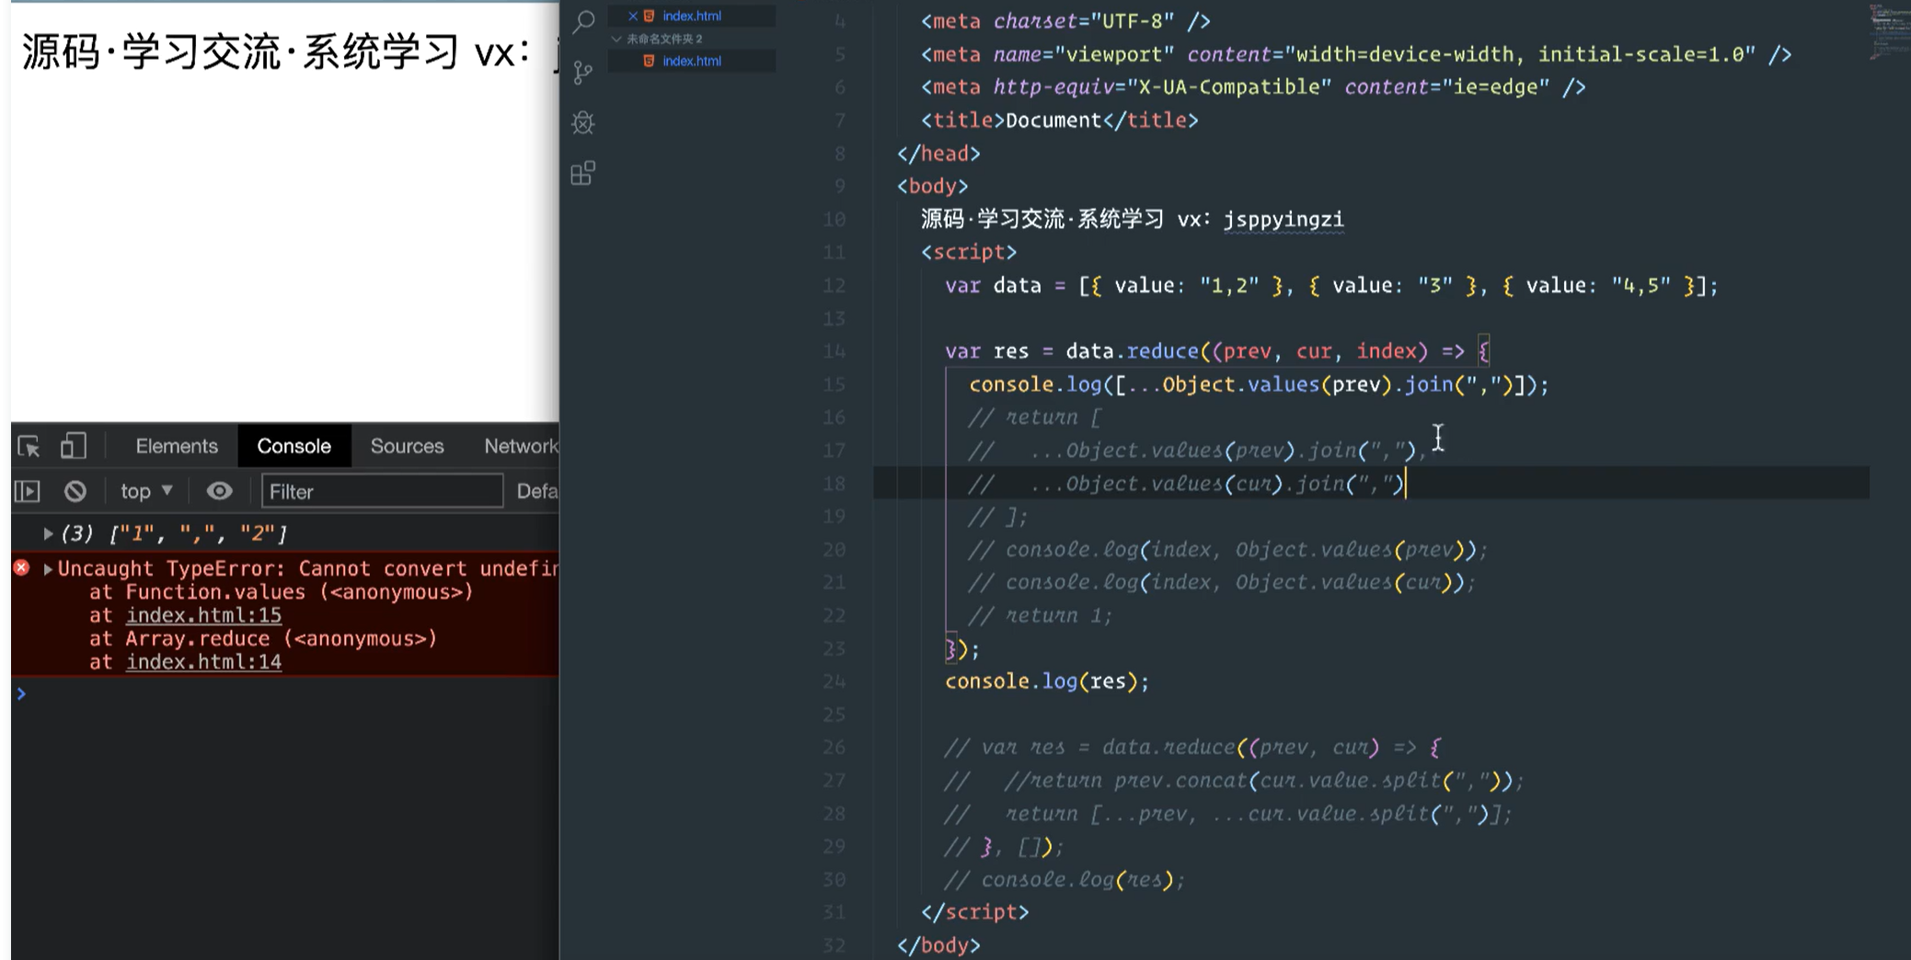Expand the logged (3) array entry
The width and height of the screenshot is (1911, 960).
click(48, 533)
